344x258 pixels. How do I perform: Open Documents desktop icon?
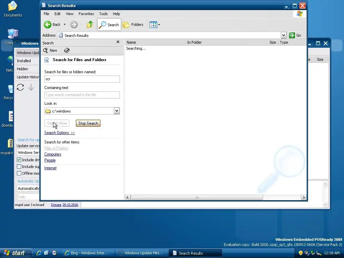[x=13, y=9]
